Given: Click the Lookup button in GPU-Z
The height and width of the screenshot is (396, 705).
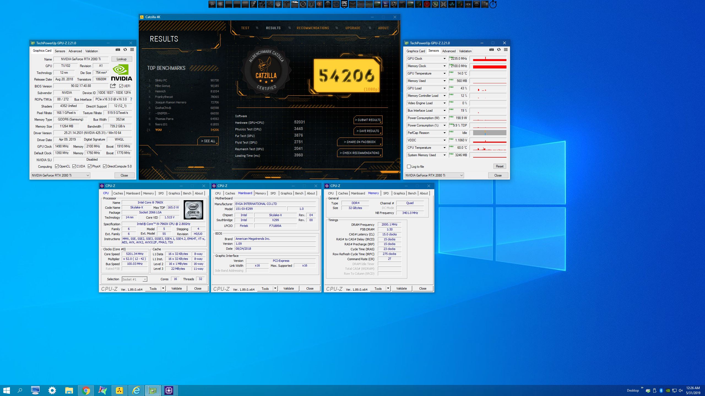Looking at the screenshot, I should click(x=121, y=59).
